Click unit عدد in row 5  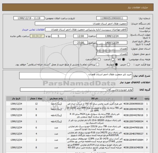[x=56, y=127]
